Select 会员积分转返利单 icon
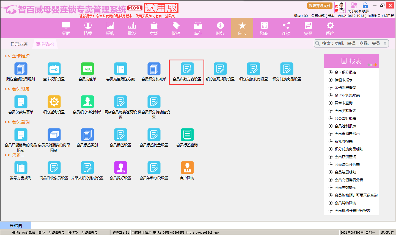The height and width of the screenshot is (235, 396). tap(87, 102)
